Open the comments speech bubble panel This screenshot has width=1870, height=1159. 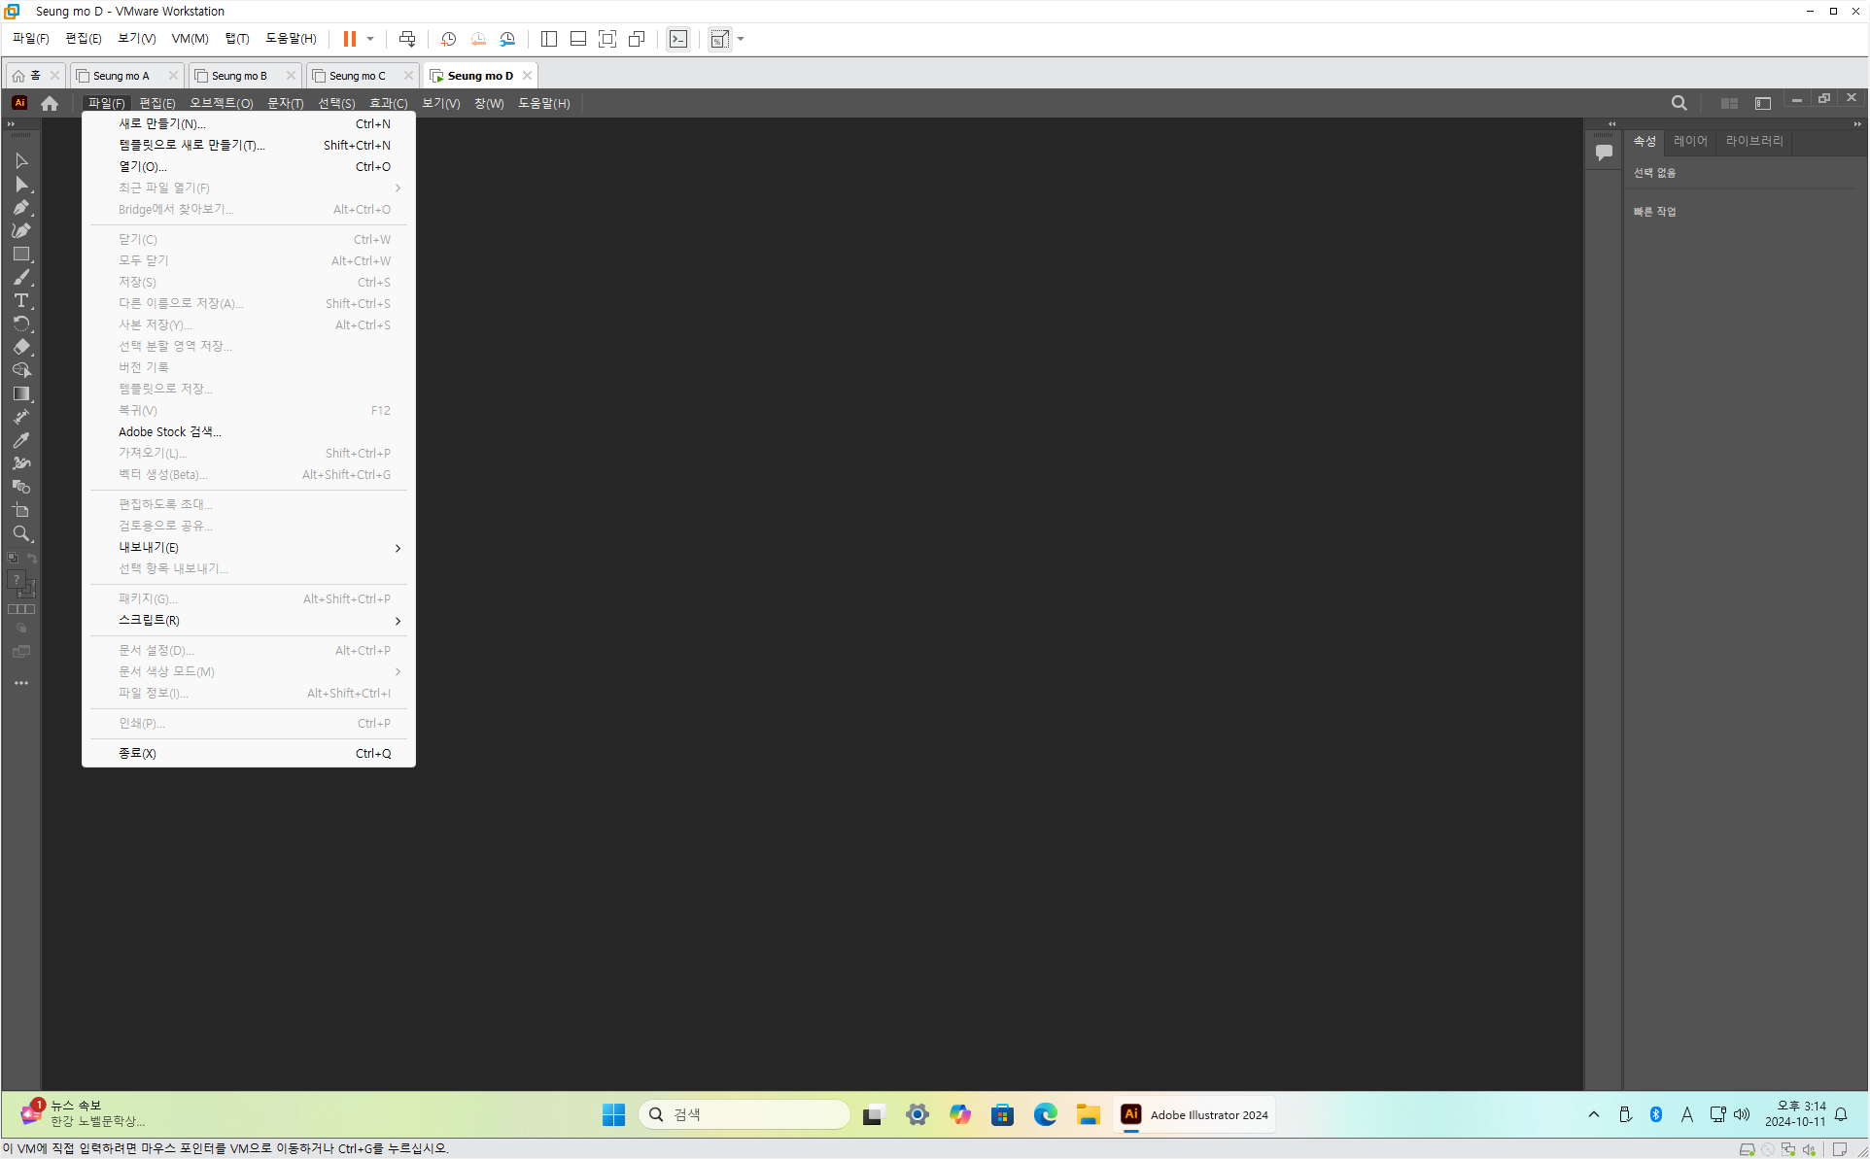tap(1604, 153)
